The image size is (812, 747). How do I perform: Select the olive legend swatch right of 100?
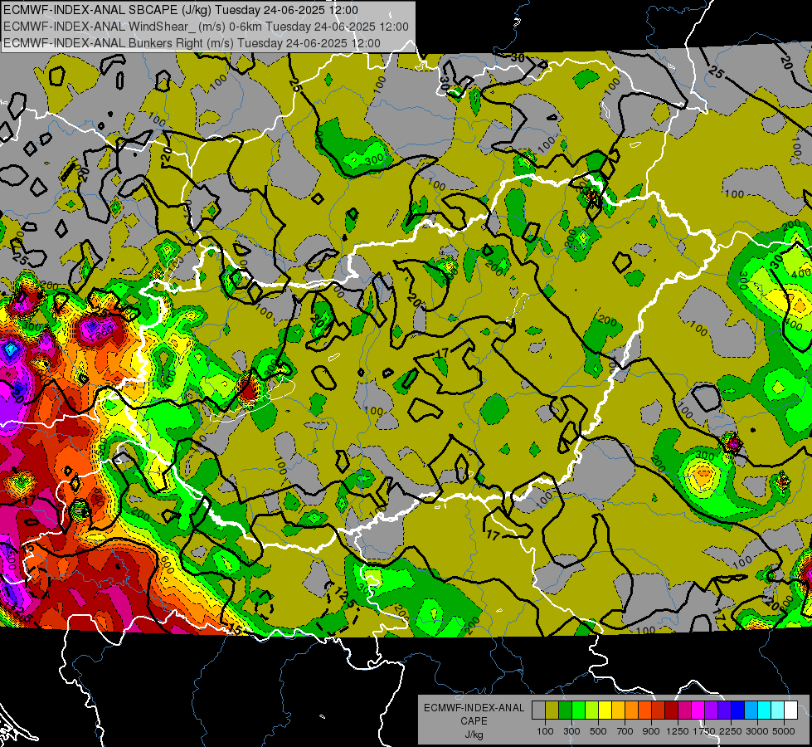pyautogui.click(x=552, y=710)
